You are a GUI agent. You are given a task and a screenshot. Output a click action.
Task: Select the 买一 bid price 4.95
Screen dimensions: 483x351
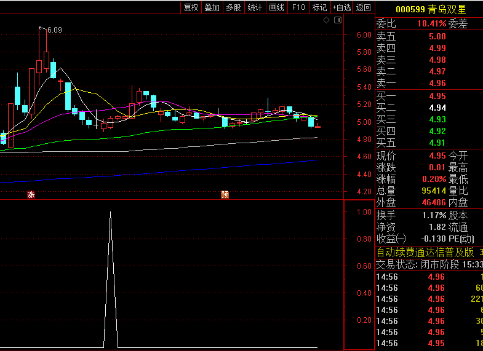tap(437, 97)
